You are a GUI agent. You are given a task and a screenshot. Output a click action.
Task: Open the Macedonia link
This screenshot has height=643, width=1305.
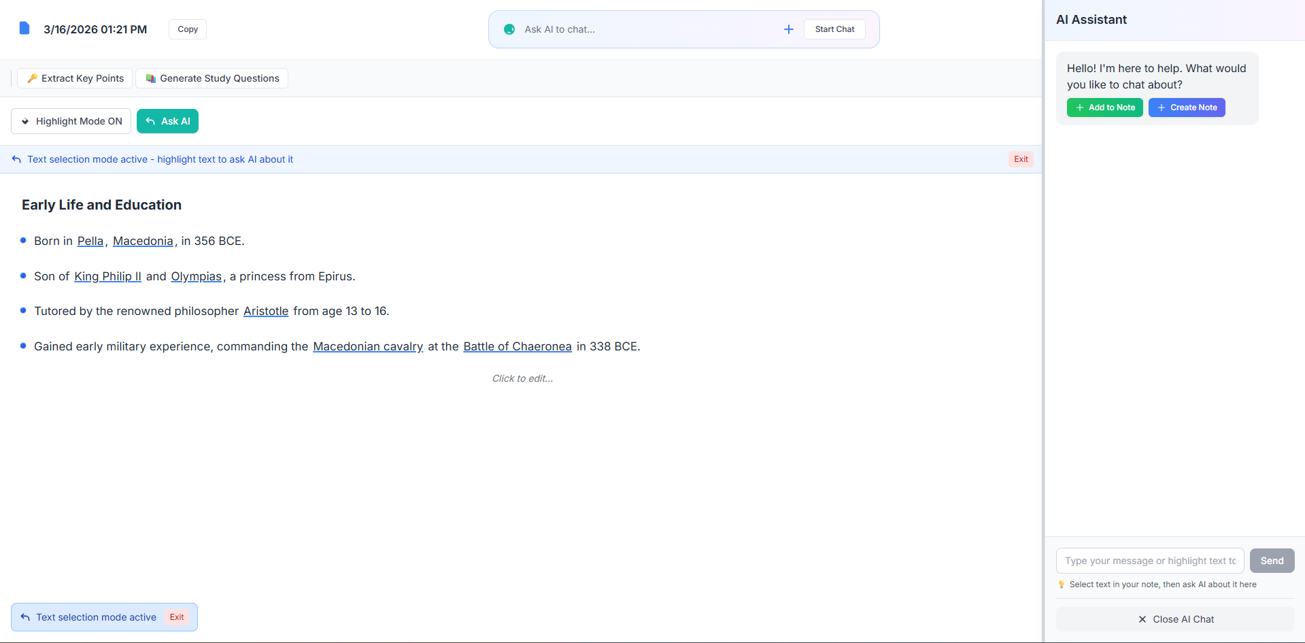143,241
